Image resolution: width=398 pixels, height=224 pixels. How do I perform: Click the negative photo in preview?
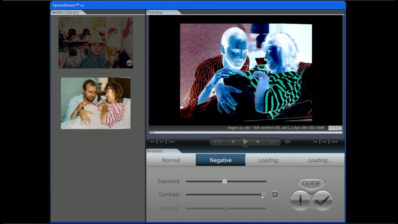pos(246,72)
